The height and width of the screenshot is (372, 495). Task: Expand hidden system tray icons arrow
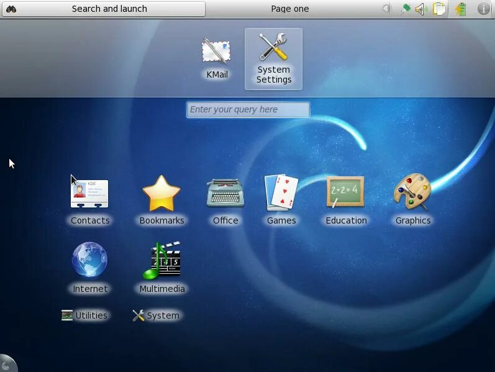point(386,9)
